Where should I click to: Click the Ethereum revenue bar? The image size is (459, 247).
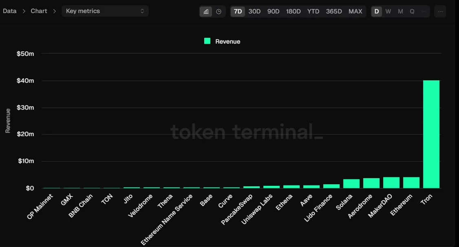pyautogui.click(x=411, y=183)
